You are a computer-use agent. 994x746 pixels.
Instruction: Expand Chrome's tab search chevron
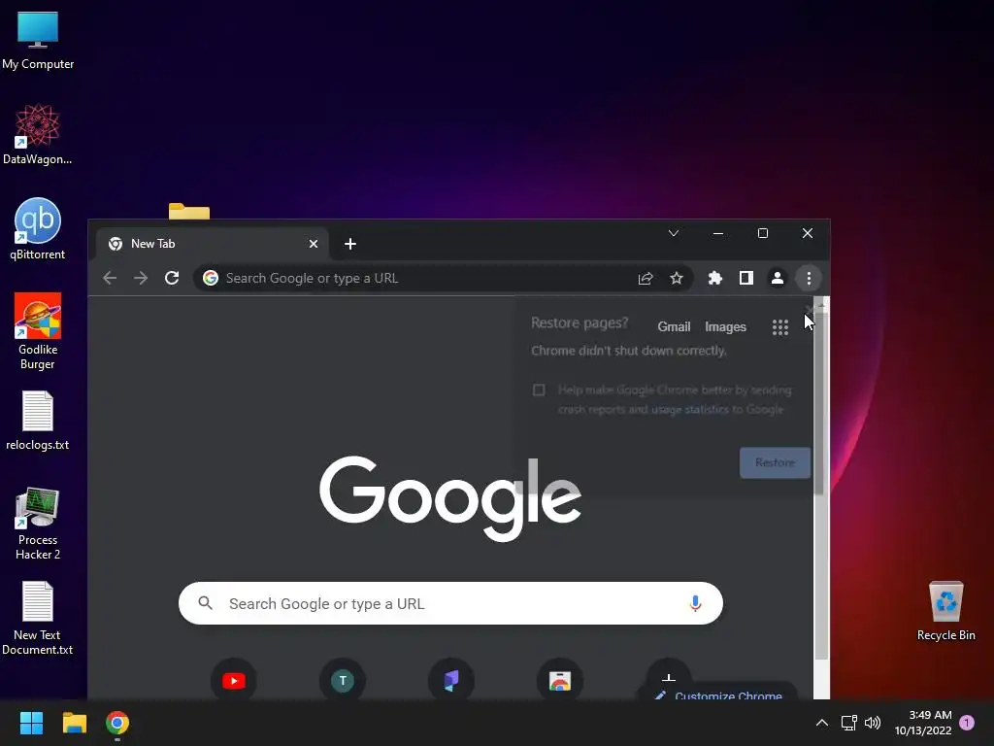(x=674, y=233)
